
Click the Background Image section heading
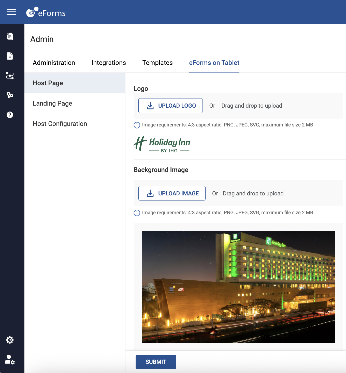pos(161,170)
